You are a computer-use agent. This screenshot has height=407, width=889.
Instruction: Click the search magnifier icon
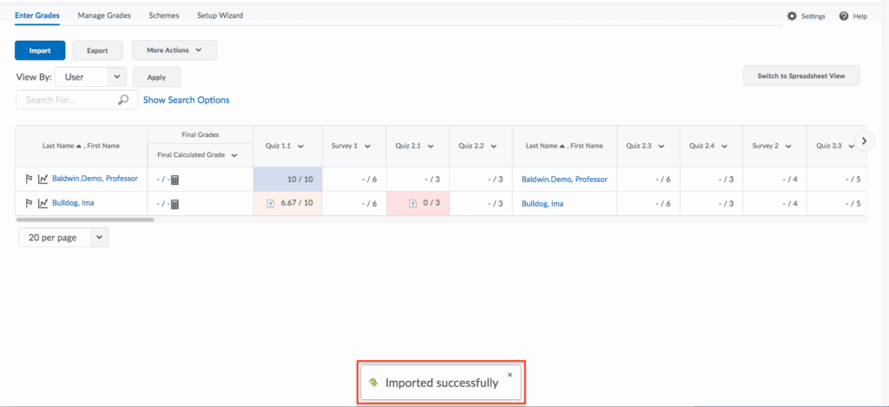pos(123,100)
